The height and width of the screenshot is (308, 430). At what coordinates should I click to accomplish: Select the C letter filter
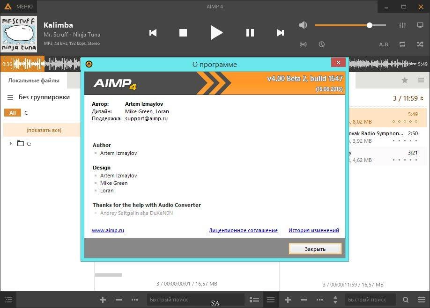pyautogui.click(x=26, y=113)
